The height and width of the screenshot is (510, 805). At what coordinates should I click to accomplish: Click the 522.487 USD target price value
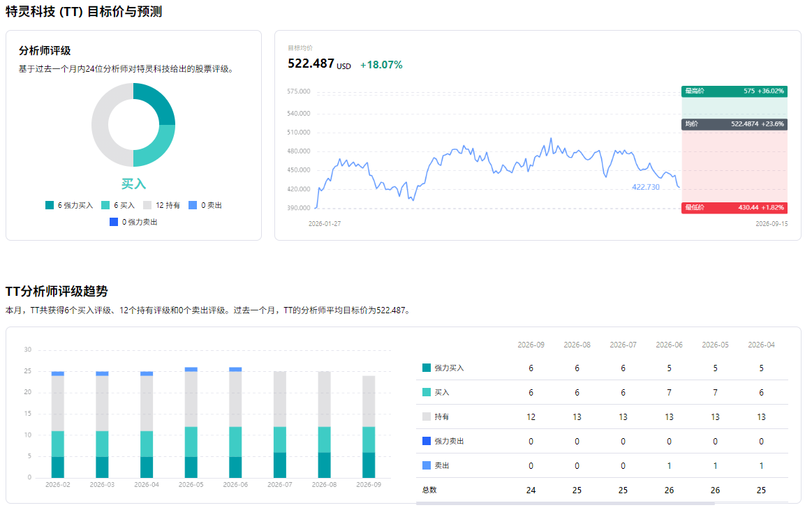[x=319, y=64]
